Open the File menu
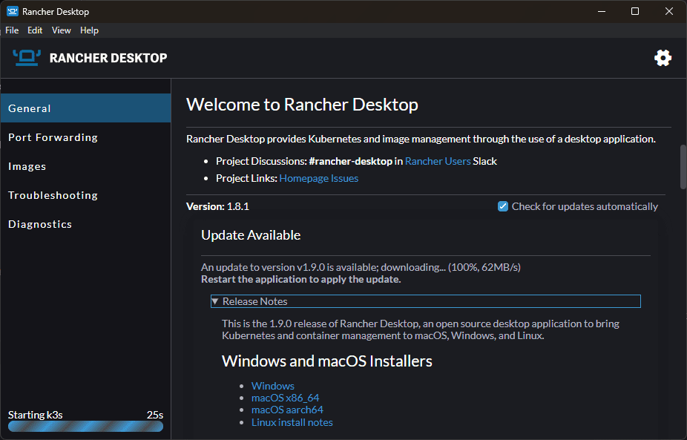This screenshot has height=440, width=687. pos(11,30)
